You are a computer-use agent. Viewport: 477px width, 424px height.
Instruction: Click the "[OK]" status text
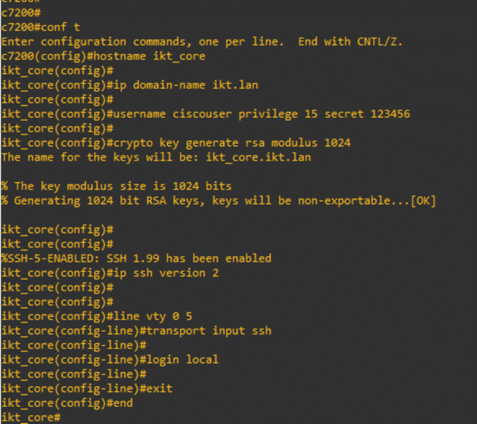(x=423, y=201)
